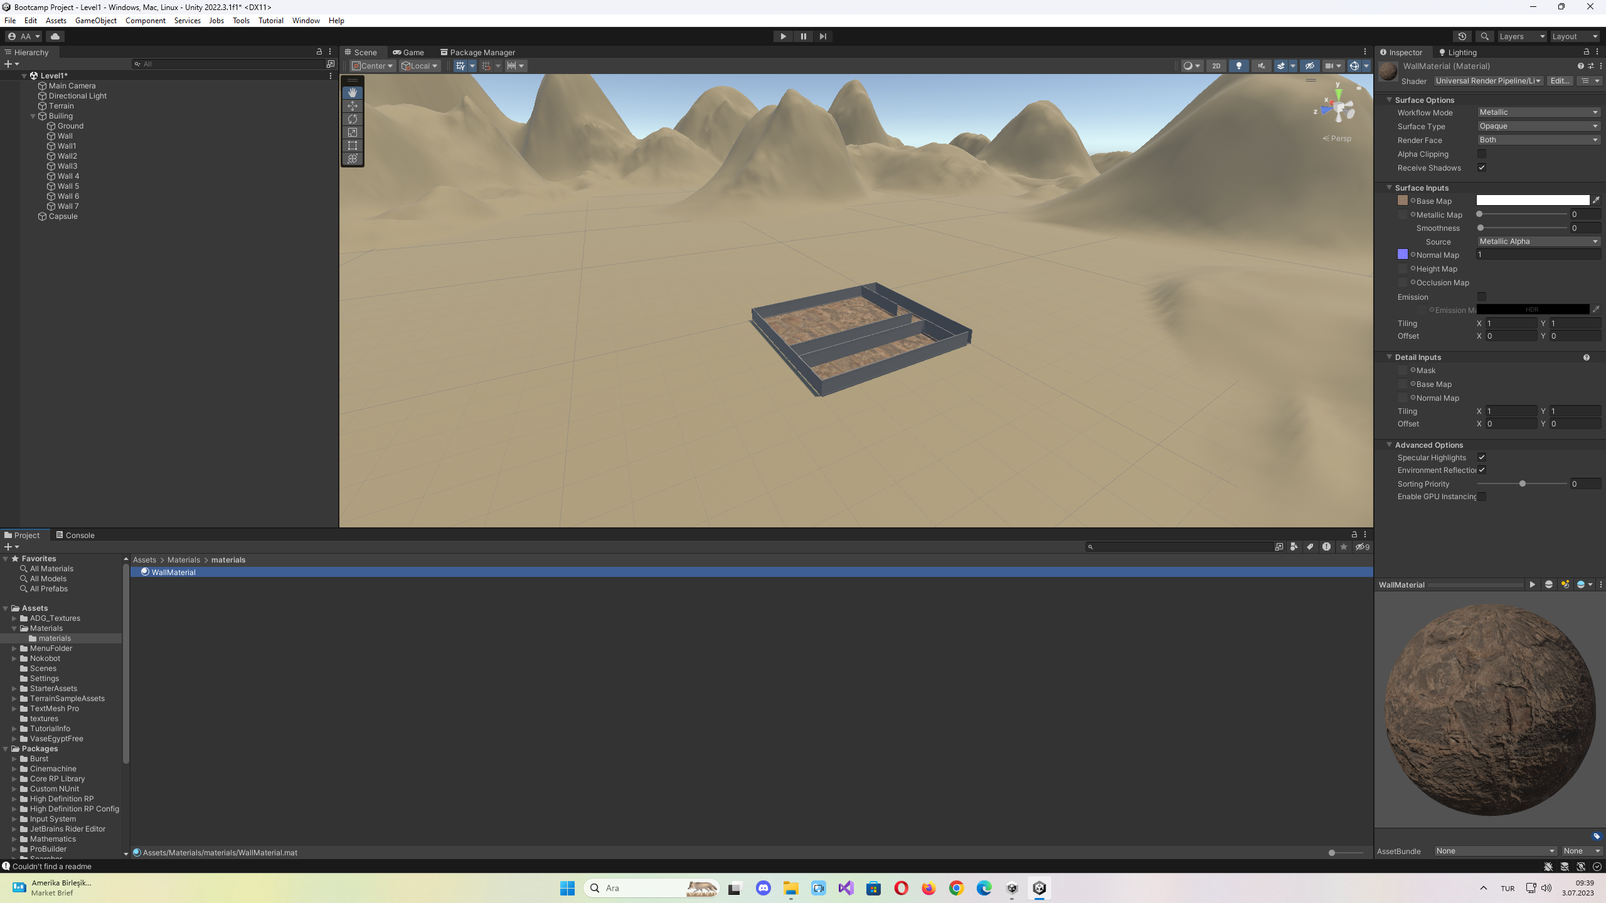Click the Base Map color swatch
Image resolution: width=1606 pixels, height=903 pixels.
pos(1532,201)
